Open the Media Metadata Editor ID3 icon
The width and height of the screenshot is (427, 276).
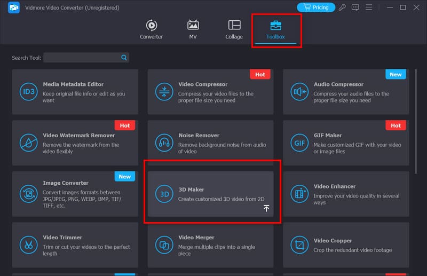click(27, 92)
